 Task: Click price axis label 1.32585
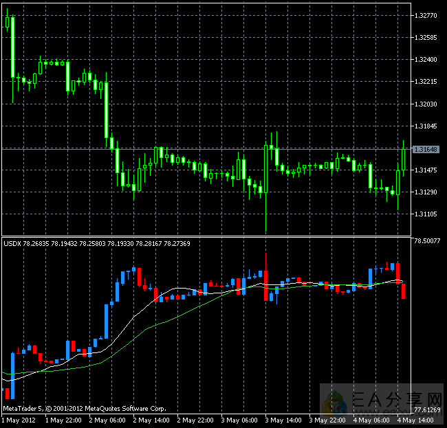[426, 38]
